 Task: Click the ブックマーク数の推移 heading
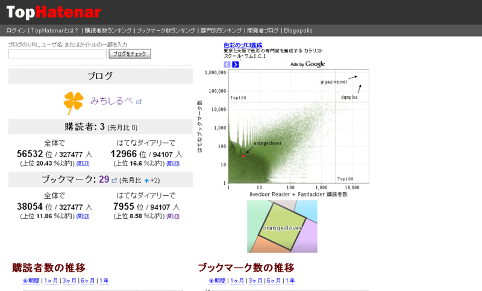click(246, 268)
